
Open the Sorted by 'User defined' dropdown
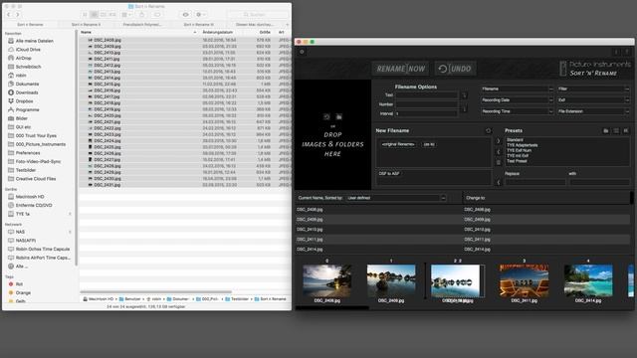(x=396, y=198)
